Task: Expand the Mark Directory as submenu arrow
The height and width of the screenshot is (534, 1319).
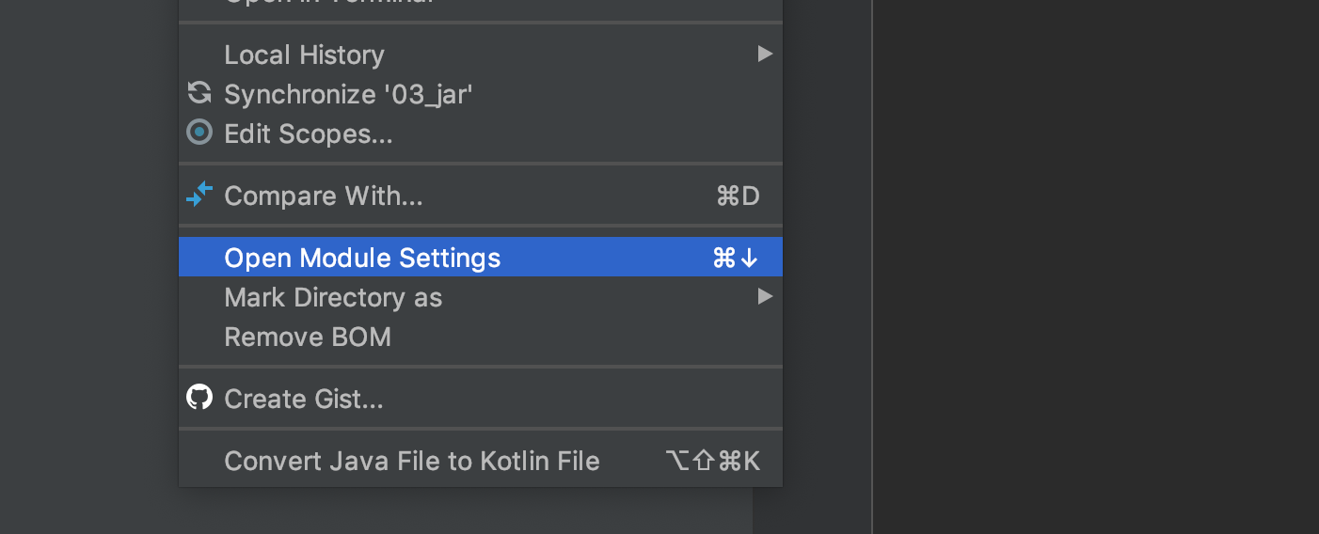Action: pyautogui.click(x=765, y=297)
